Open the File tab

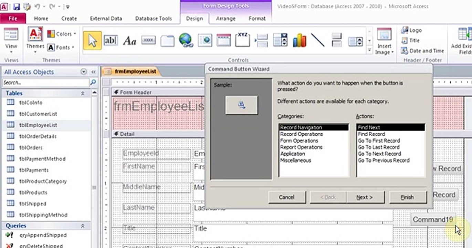tap(13, 19)
